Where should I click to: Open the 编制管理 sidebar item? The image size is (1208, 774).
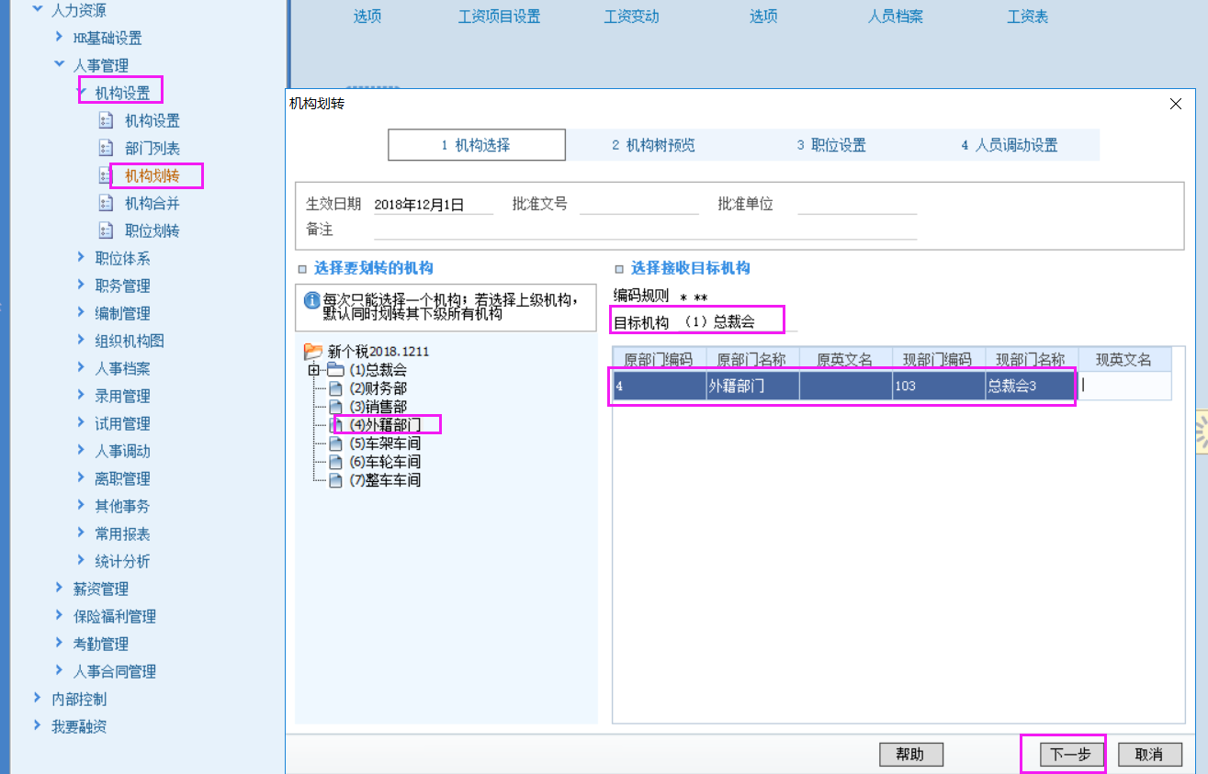(x=123, y=313)
